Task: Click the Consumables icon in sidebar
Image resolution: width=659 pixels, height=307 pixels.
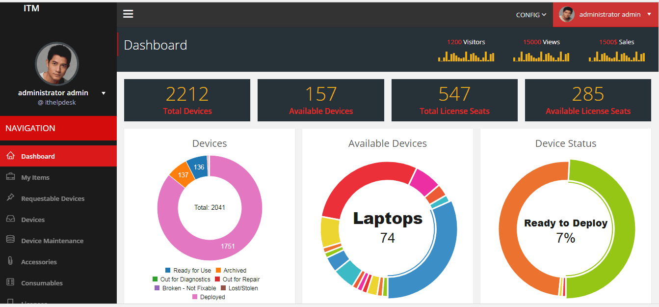Action: click(10, 282)
